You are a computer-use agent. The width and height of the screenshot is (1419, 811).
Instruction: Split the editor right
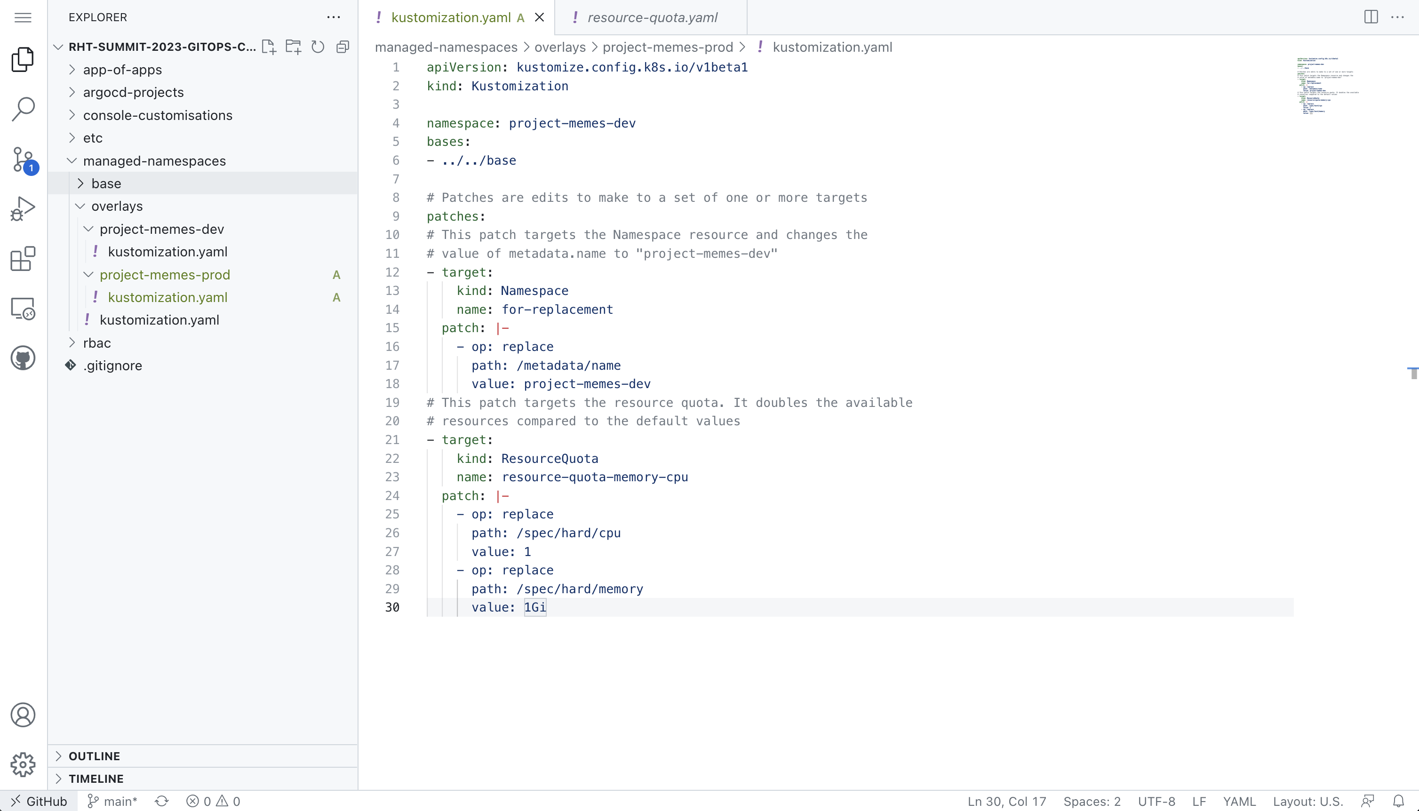[x=1371, y=17]
